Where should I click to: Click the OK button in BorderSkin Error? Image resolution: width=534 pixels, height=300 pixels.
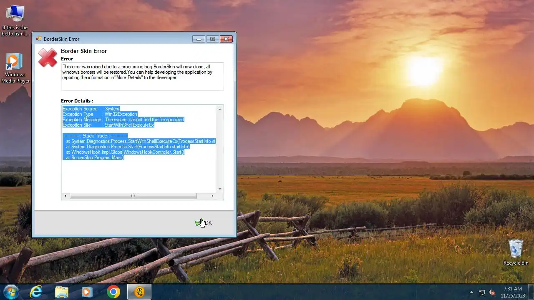click(x=204, y=223)
